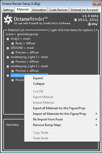The image size is (102, 153).
Task: Select the GROUND = mesh tree item
Action: coord(22,48)
